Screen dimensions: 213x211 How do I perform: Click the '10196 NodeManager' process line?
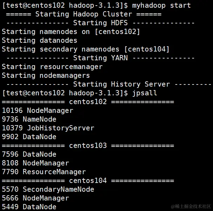coord(37,110)
